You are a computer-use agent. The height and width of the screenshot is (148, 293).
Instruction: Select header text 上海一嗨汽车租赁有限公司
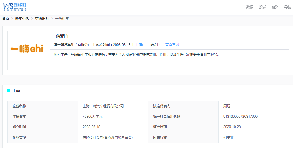[71, 45]
